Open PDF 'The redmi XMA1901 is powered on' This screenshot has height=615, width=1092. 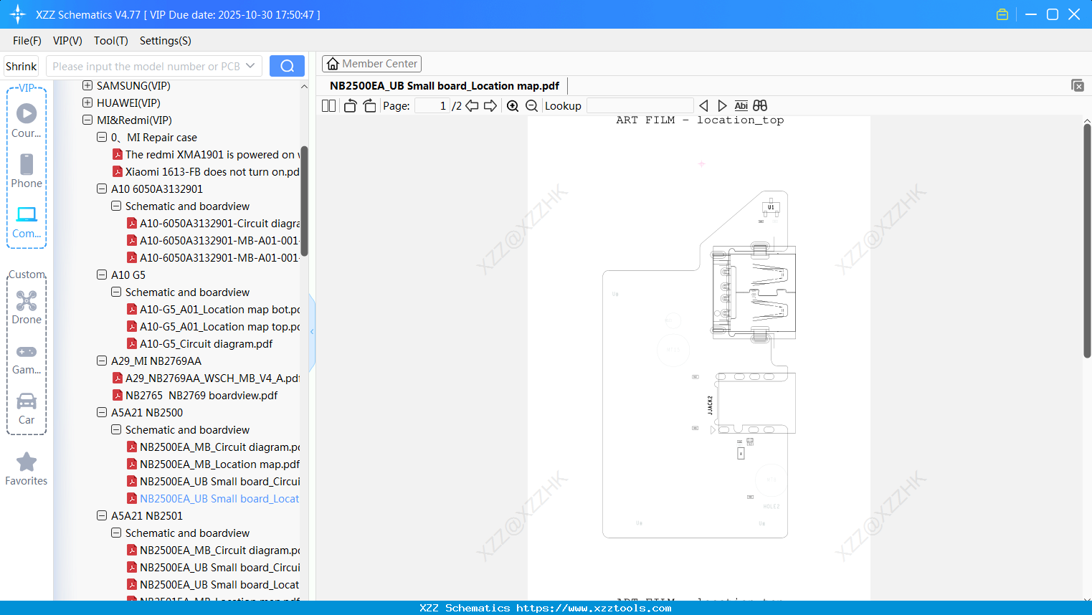[x=212, y=155]
